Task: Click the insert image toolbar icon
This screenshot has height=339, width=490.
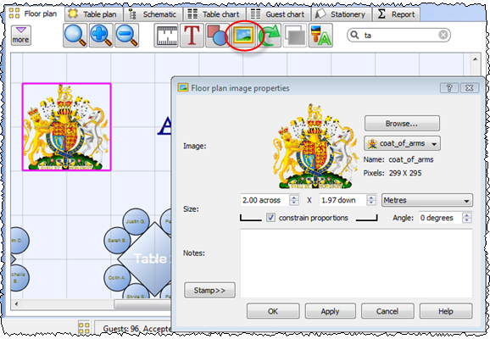Action: pyautogui.click(x=243, y=36)
